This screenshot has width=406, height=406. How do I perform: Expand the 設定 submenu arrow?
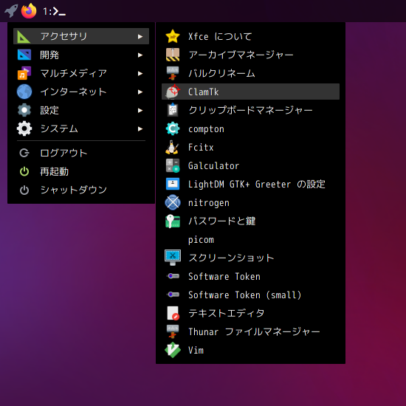click(x=140, y=110)
